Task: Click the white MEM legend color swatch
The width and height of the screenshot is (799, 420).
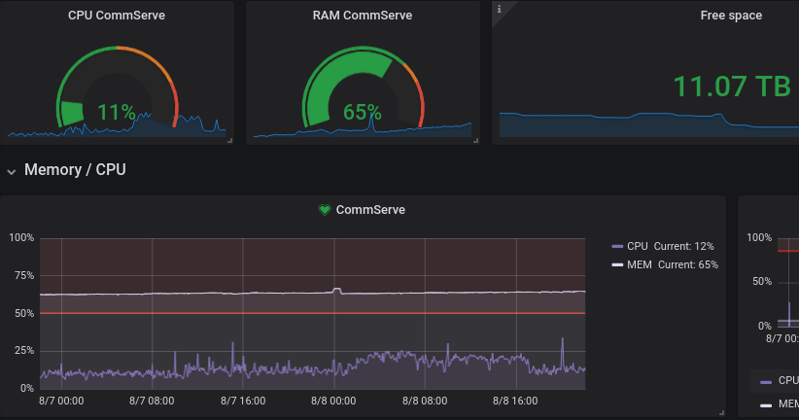Action: click(x=617, y=264)
